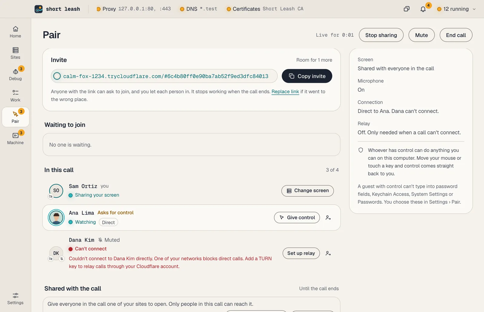The width and height of the screenshot is (484, 312).
Task: Click the Certificates Short Leash CA status
Action: pyautogui.click(x=265, y=9)
